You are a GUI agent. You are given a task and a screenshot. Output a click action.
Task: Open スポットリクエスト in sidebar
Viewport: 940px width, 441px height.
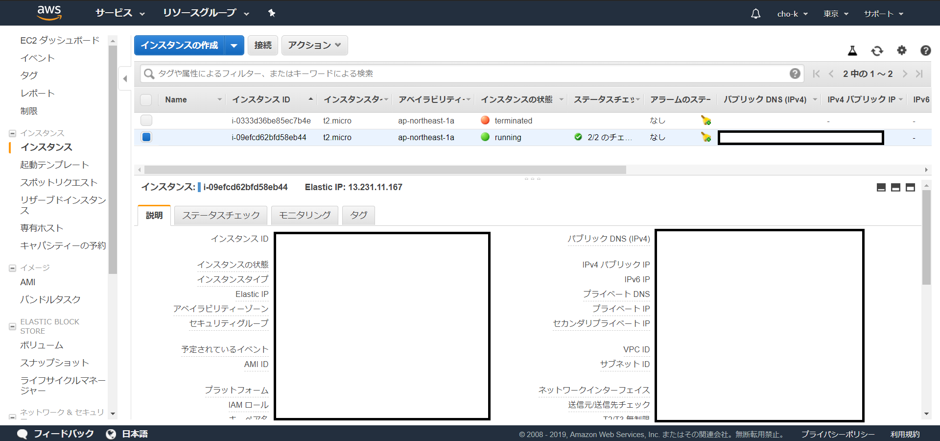59,182
